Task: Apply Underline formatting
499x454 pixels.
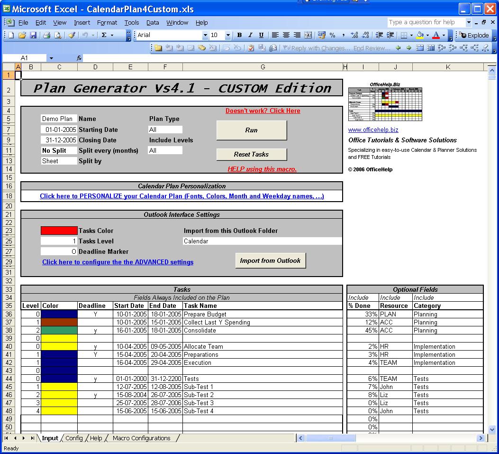Action: click(261, 35)
